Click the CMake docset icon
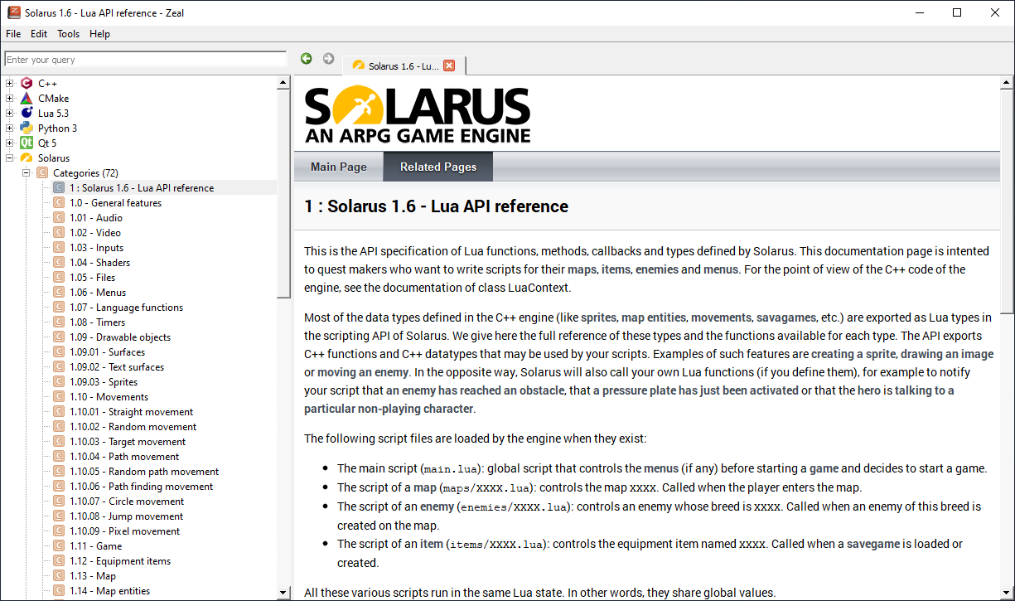 point(27,98)
